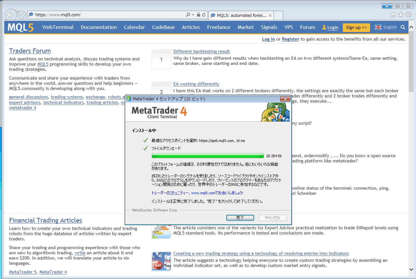Open the Forum menu item

[x=308, y=27]
